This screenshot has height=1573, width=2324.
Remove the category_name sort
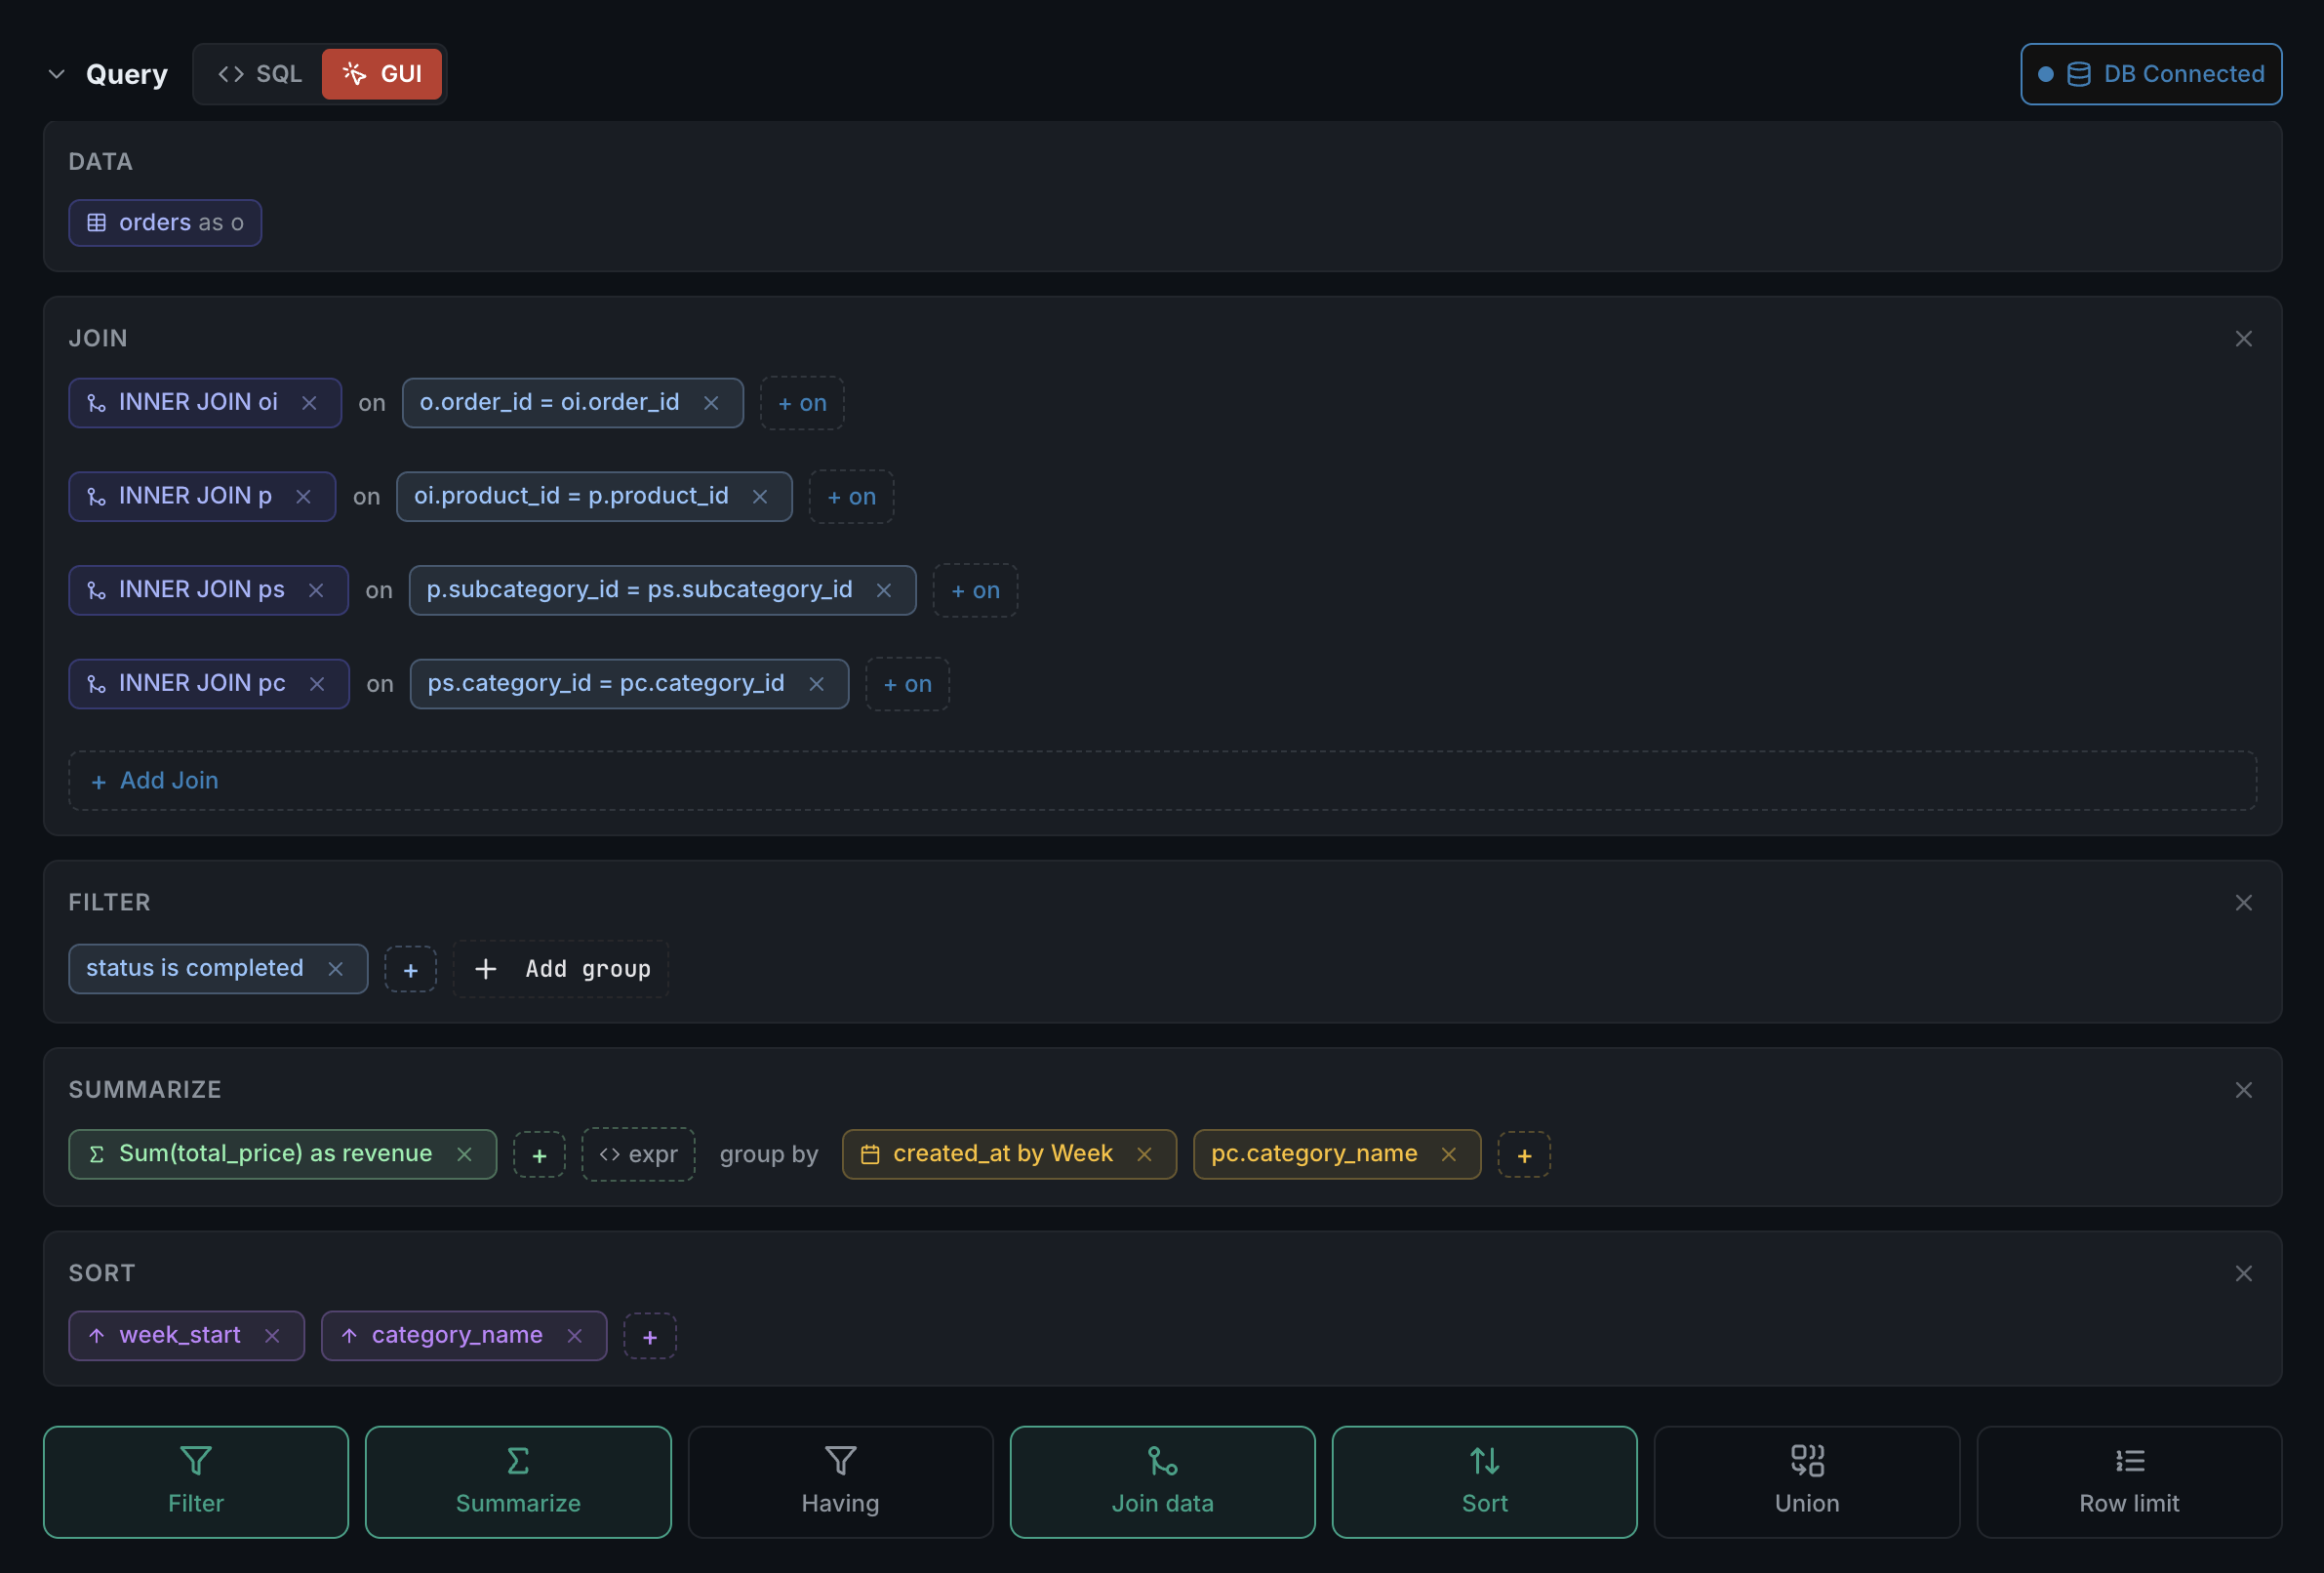(574, 1336)
